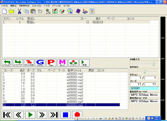The width and height of the screenshot is (167, 121).
Task: Click the セクション column header
Action: click(8, 18)
